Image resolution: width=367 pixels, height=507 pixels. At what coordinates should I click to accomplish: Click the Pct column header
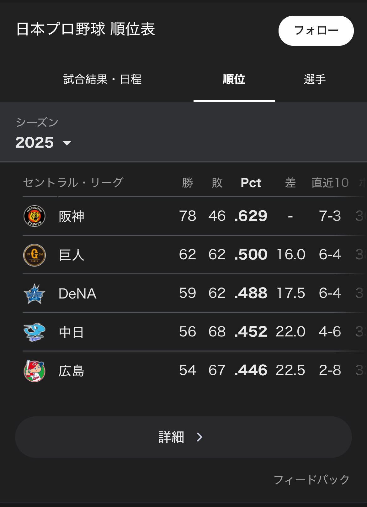tap(251, 182)
